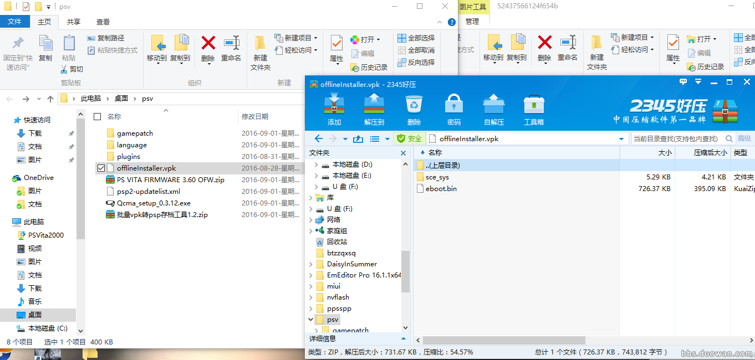Switch to the 管理 tab in background Explorer

pos(472,22)
